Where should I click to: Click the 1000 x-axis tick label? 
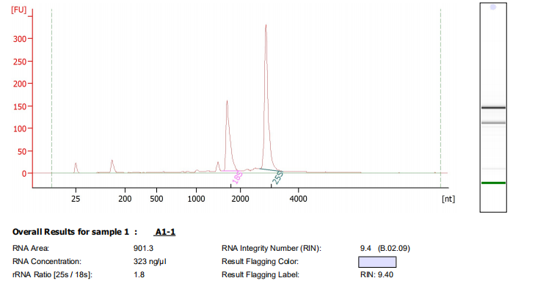(x=196, y=199)
